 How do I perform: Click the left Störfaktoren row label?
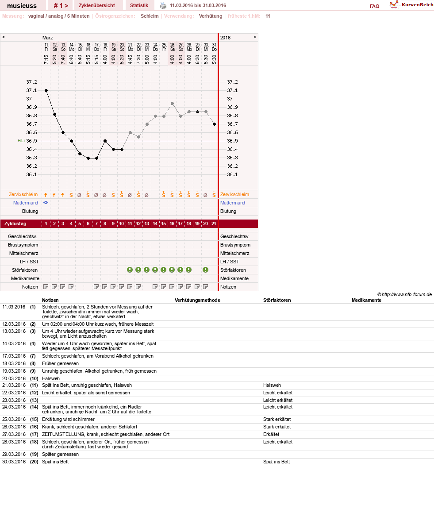coord(25,270)
